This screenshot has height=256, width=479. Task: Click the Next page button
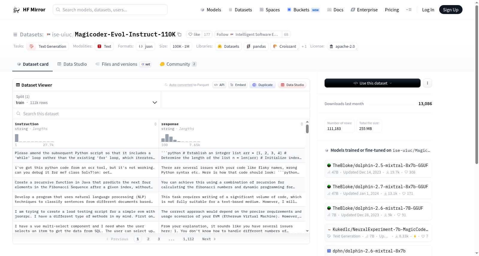point(209,239)
